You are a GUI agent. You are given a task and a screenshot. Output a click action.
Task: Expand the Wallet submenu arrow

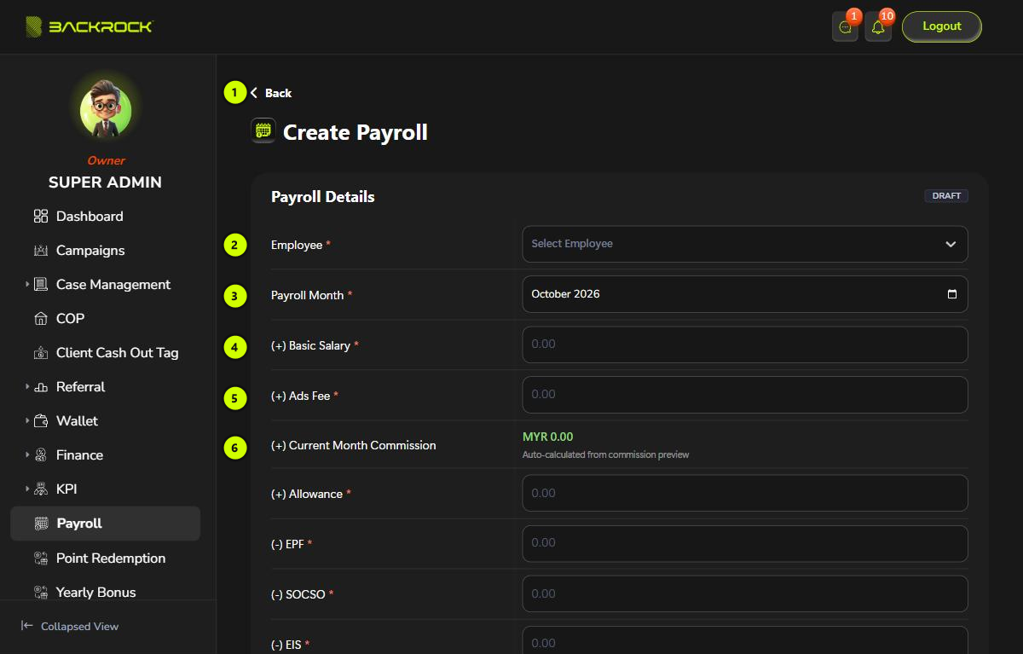[x=27, y=420]
